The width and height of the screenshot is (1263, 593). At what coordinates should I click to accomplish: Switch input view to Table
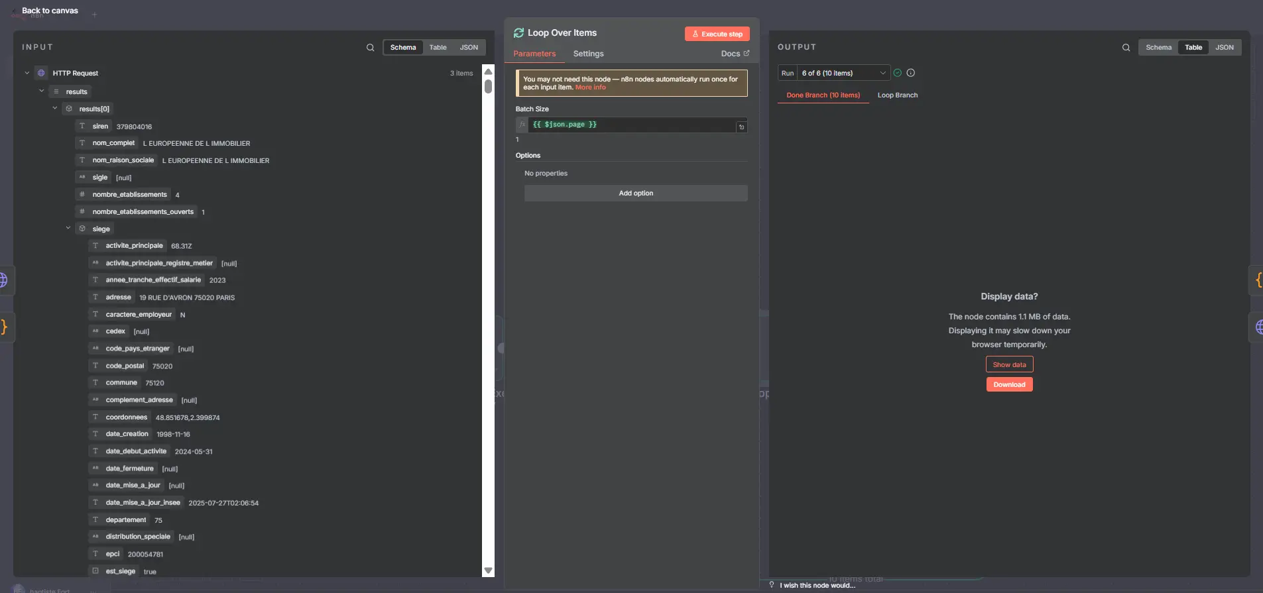point(438,48)
